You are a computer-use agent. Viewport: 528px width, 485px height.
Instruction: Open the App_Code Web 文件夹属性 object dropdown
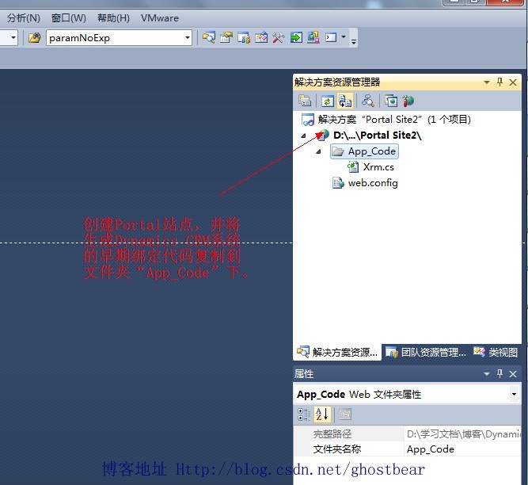[x=514, y=394]
